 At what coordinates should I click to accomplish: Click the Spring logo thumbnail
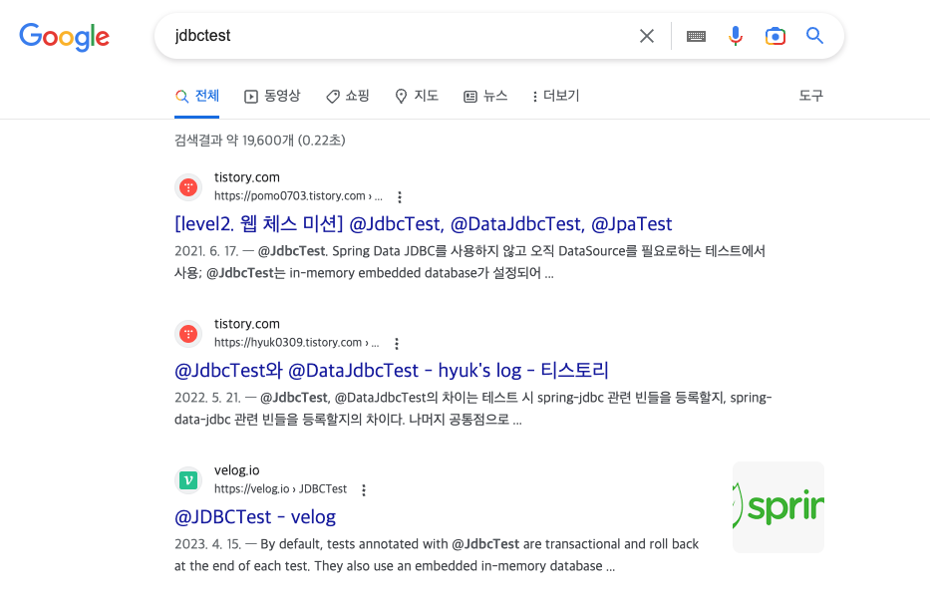777,507
